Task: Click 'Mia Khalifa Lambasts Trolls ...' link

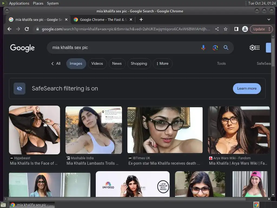Action: [93, 163]
